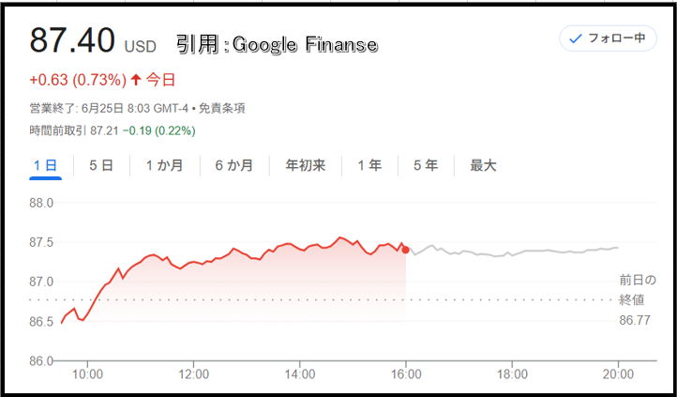Viewport: 677px width, 397px height.
Task: Show the 年初来 year-to-date chart
Action: [x=306, y=165]
